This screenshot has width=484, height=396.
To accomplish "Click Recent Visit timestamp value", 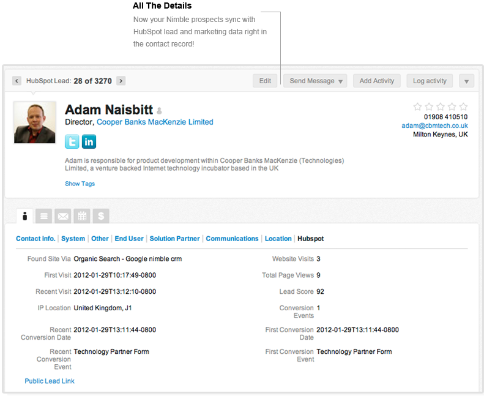I will coord(115,292).
